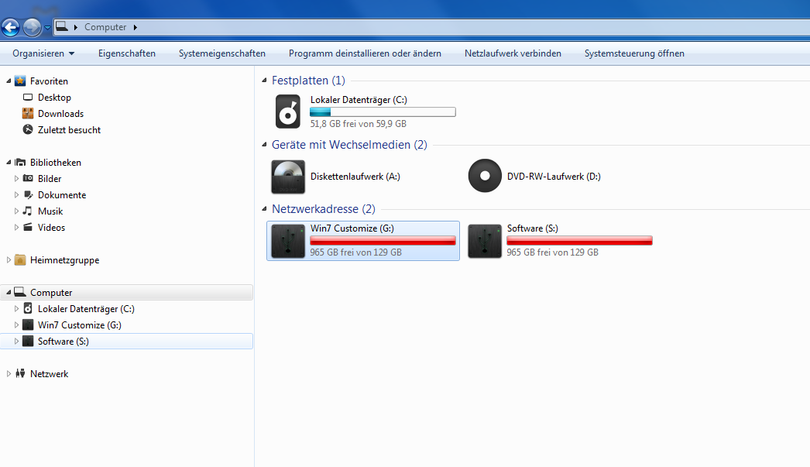810x467 pixels.
Task: Select the Win7 Customize (G:) network drive icon
Action: [288, 241]
